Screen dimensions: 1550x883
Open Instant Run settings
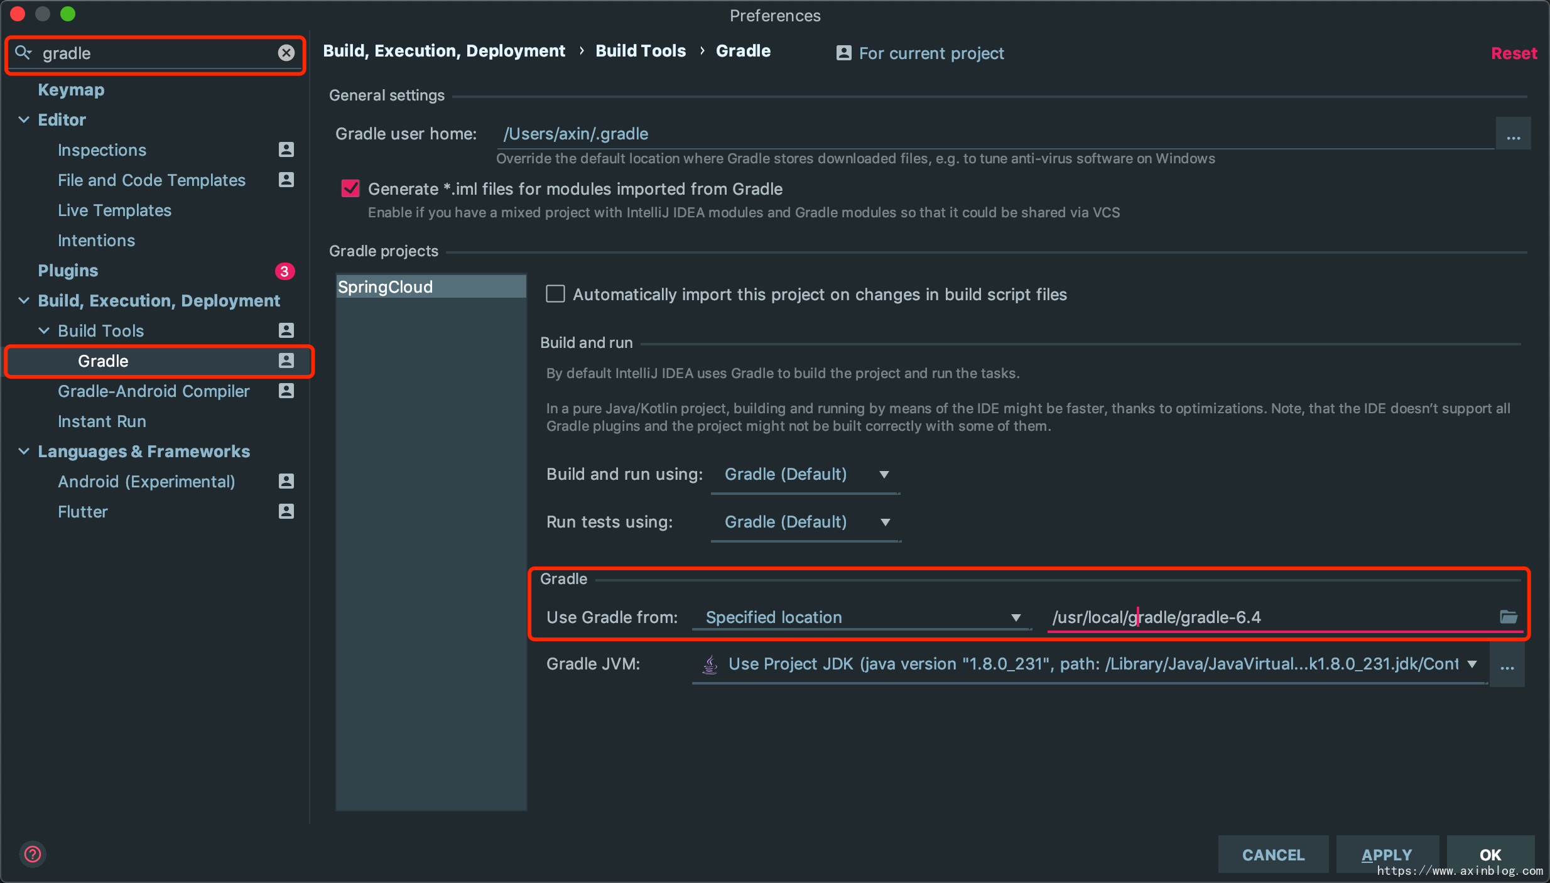tap(102, 421)
